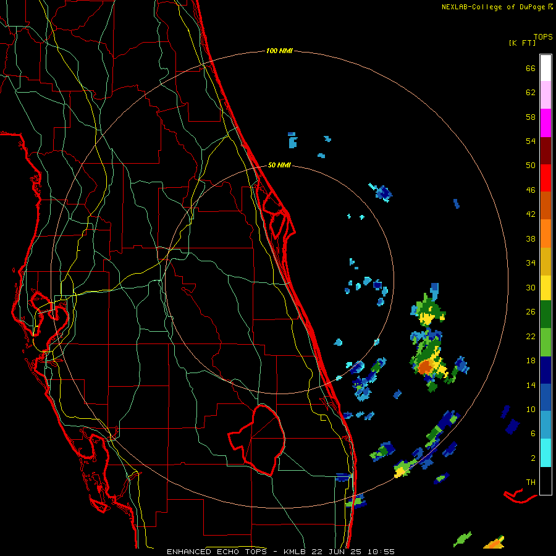Click the KMLB station identifier in the title
Screen dimensions: 556x556
pos(294,552)
